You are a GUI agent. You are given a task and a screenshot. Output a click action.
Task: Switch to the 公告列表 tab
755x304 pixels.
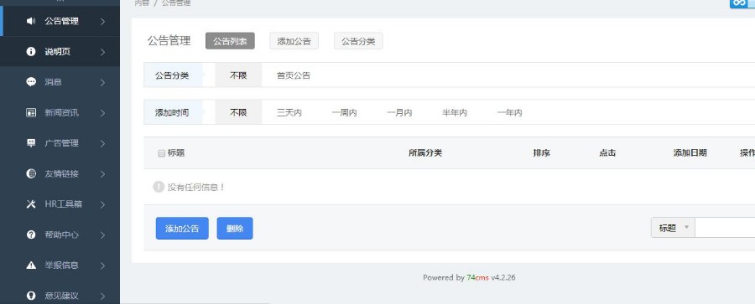[x=230, y=41]
